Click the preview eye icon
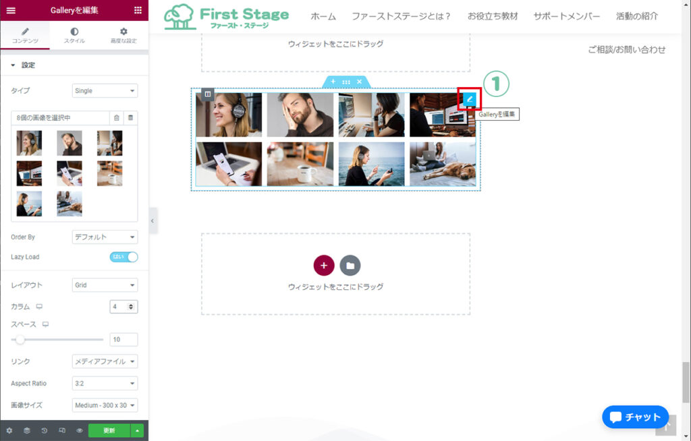The width and height of the screenshot is (691, 441). coord(80,430)
